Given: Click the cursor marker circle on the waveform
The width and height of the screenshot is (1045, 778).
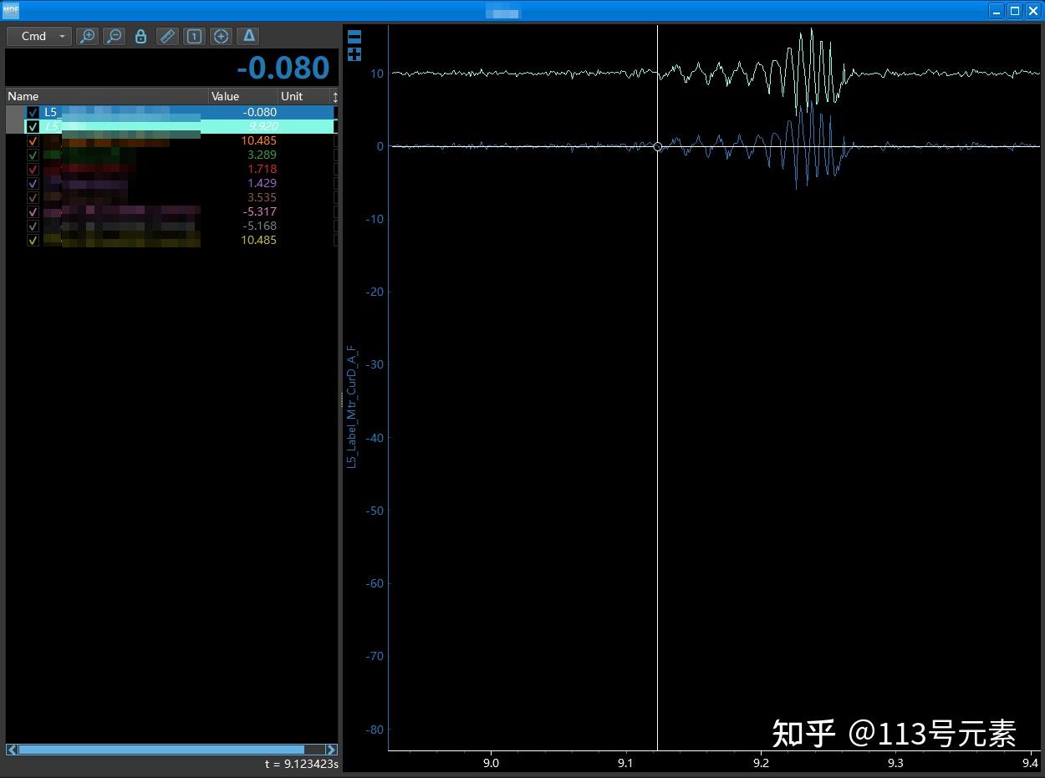Looking at the screenshot, I should coord(658,146).
